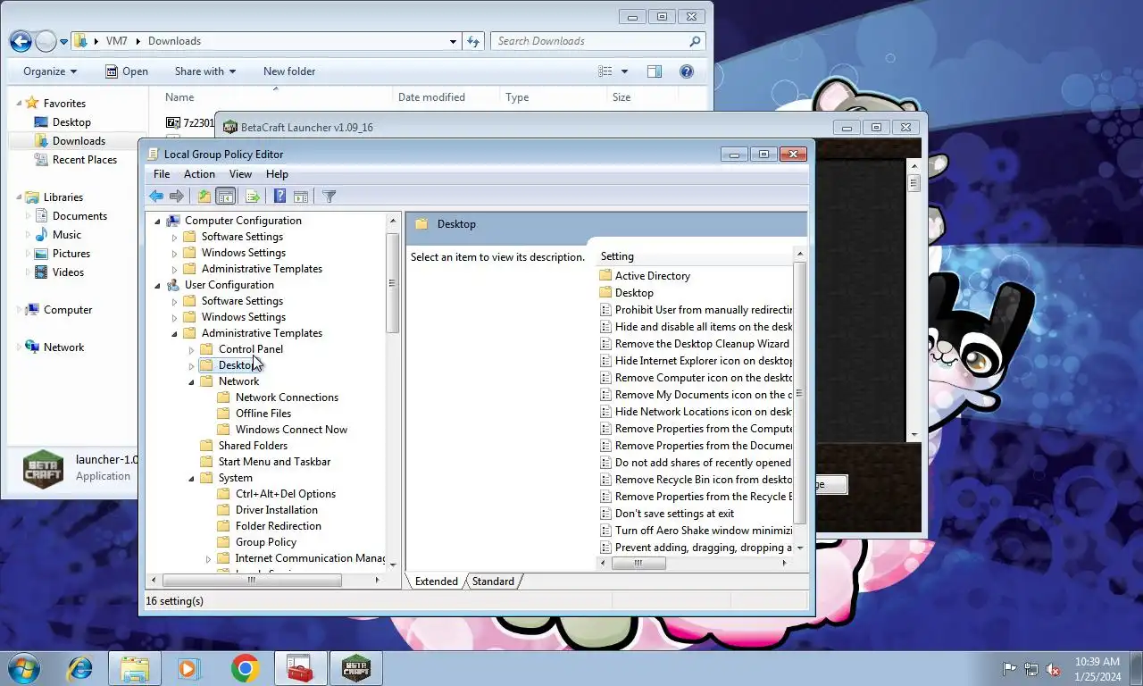Expand Control Panel tree node

tap(192, 349)
